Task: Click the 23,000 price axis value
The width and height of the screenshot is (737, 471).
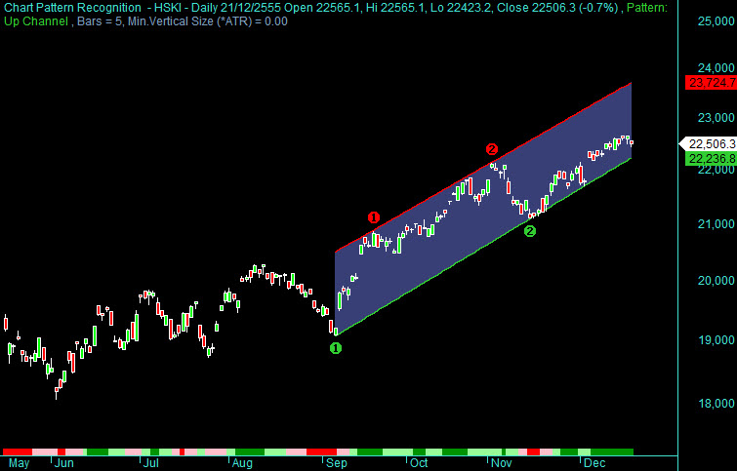Action: 716,118
